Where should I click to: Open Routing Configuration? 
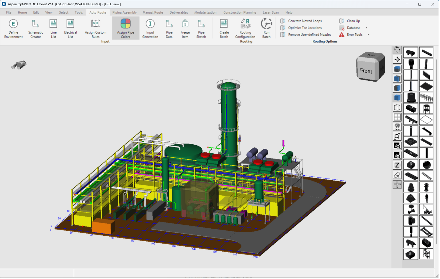(x=245, y=29)
